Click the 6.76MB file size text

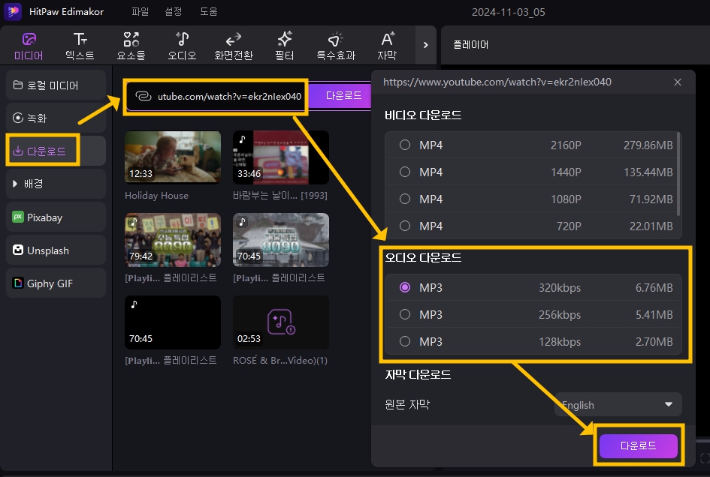pyautogui.click(x=654, y=287)
